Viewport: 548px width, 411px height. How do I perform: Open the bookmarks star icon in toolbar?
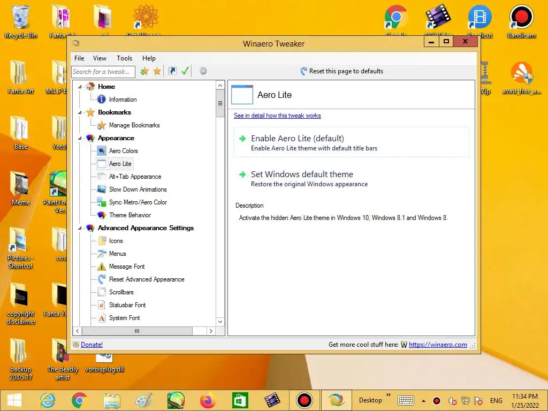pyautogui.click(x=157, y=71)
